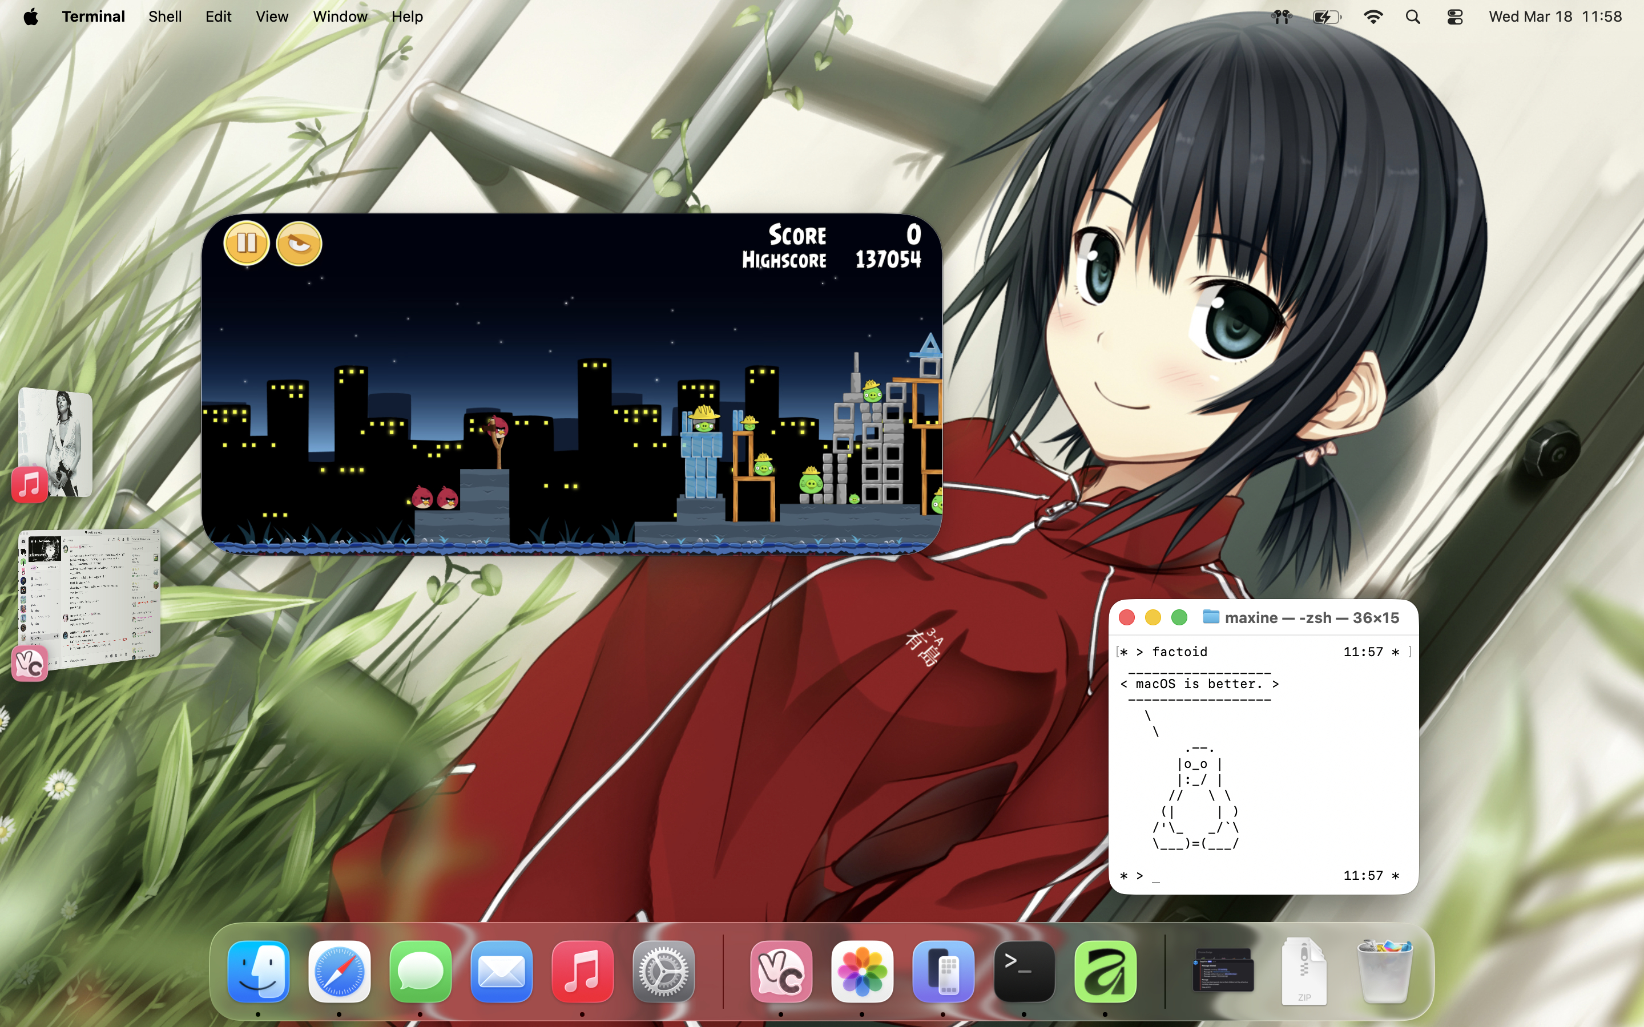Open the Window menu
The width and height of the screenshot is (1644, 1027).
[x=340, y=17]
